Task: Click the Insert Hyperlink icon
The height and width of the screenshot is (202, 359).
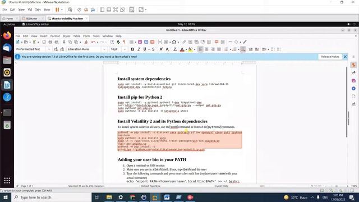Action: tap(184, 42)
